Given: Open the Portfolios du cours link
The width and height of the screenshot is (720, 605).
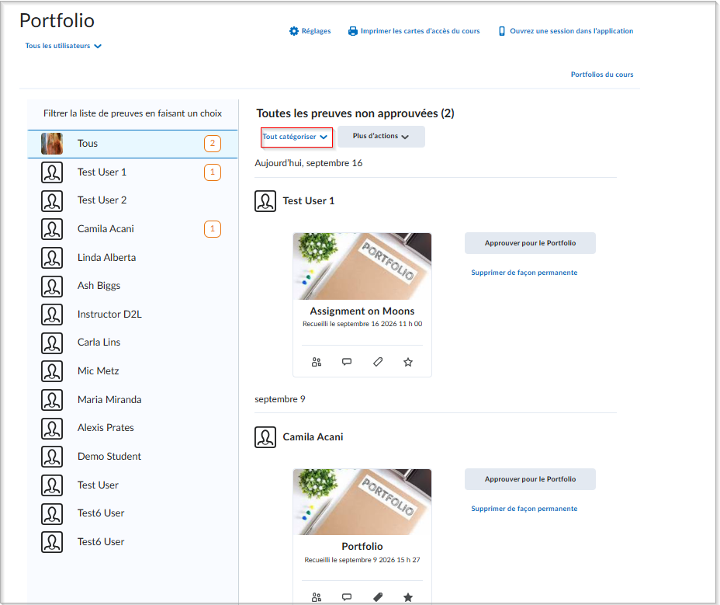Looking at the screenshot, I should 601,75.
